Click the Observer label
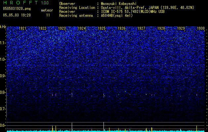Screen dimensions: 208x132 pyautogui.click(x=67, y=4)
